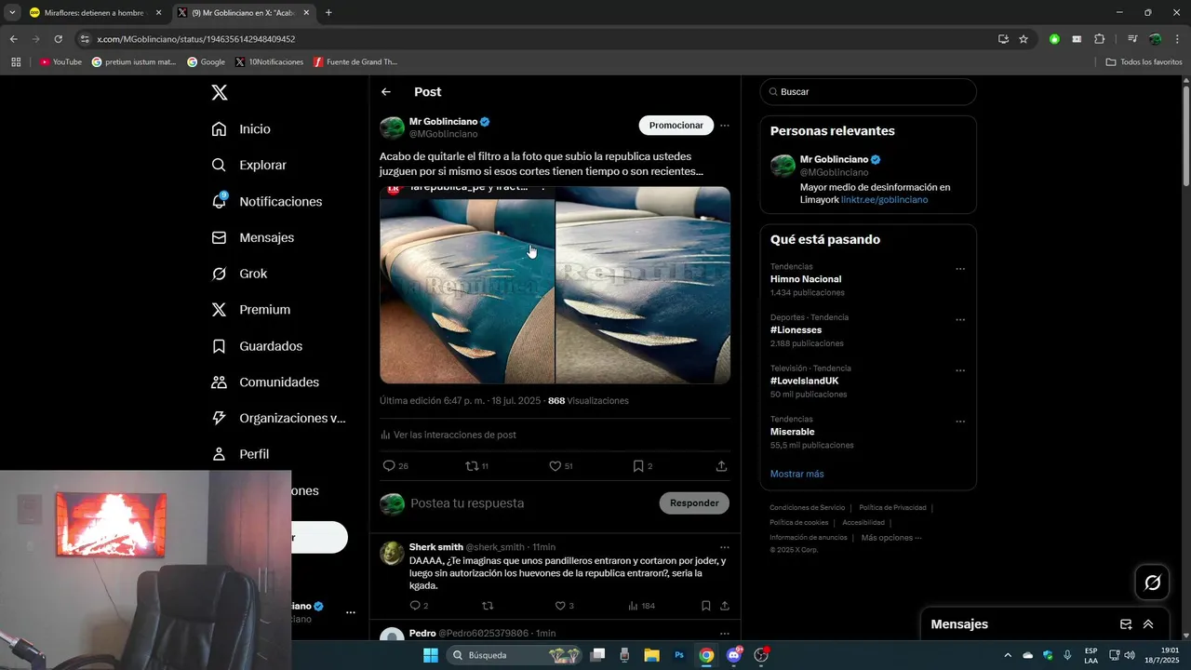Open Discord from the taskbar
1191x670 pixels.
pyautogui.click(x=734, y=655)
